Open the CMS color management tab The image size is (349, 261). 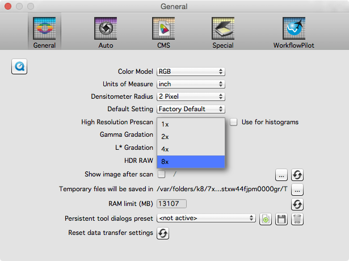click(x=163, y=33)
